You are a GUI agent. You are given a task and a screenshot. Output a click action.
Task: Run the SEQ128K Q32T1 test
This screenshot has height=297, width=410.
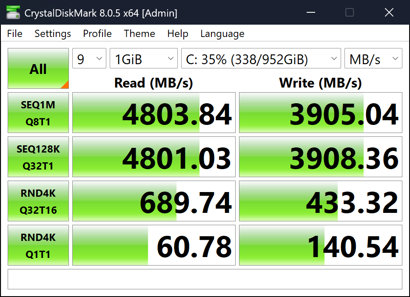pyautogui.click(x=38, y=157)
